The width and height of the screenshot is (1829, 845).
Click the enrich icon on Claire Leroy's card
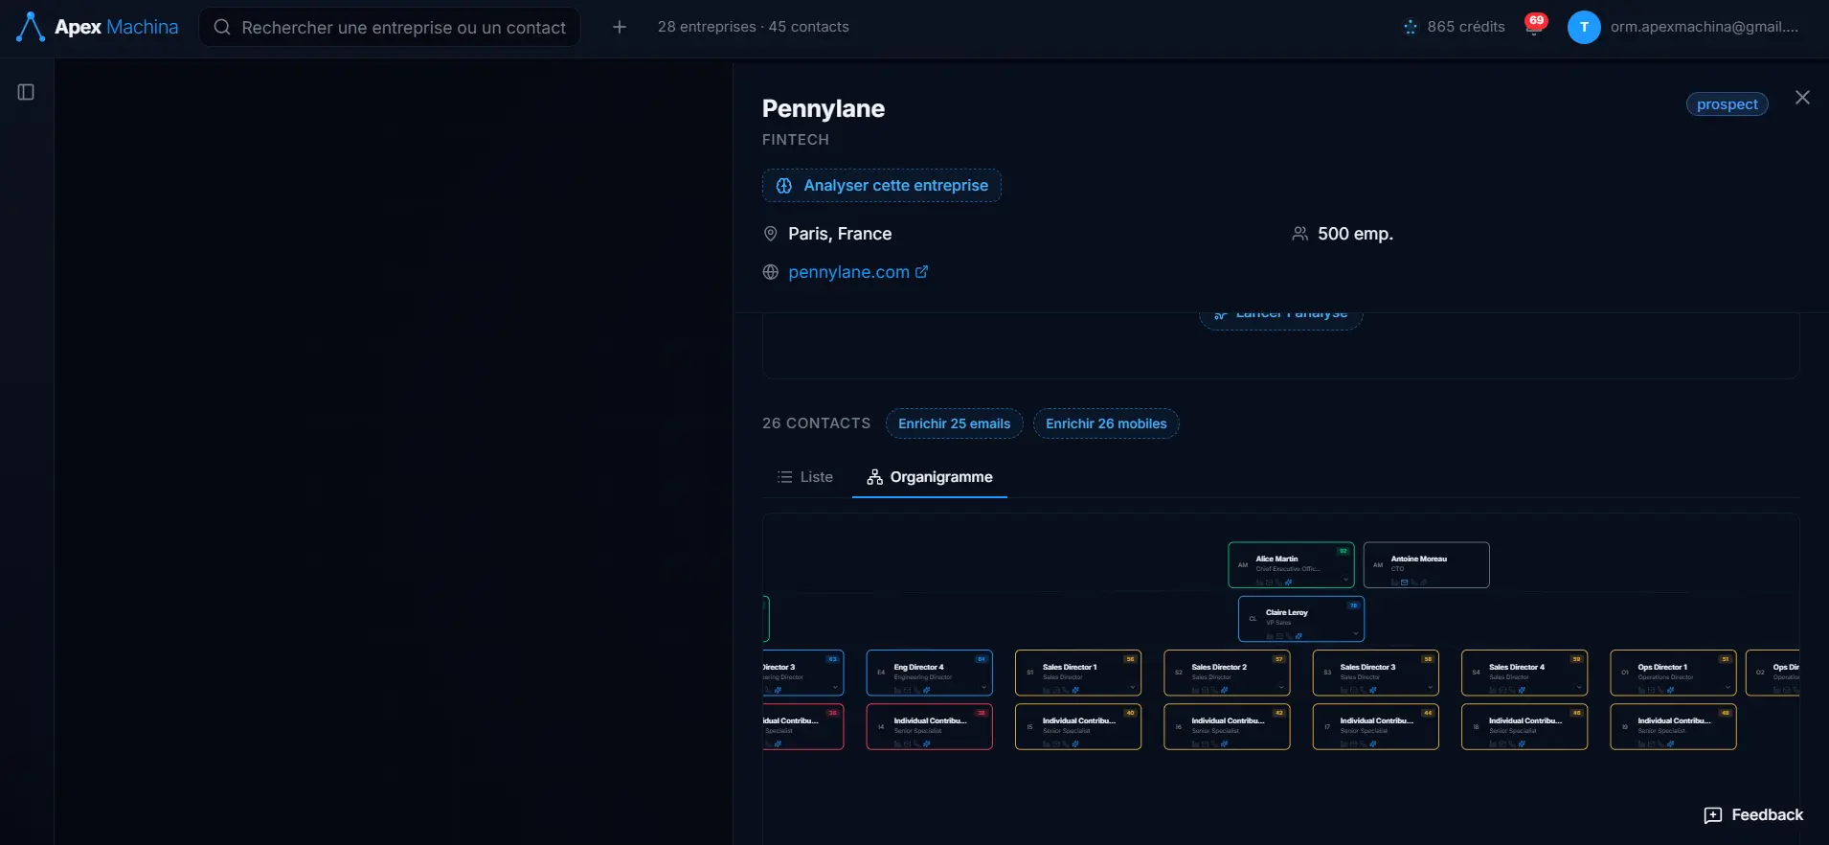[x=1298, y=636]
